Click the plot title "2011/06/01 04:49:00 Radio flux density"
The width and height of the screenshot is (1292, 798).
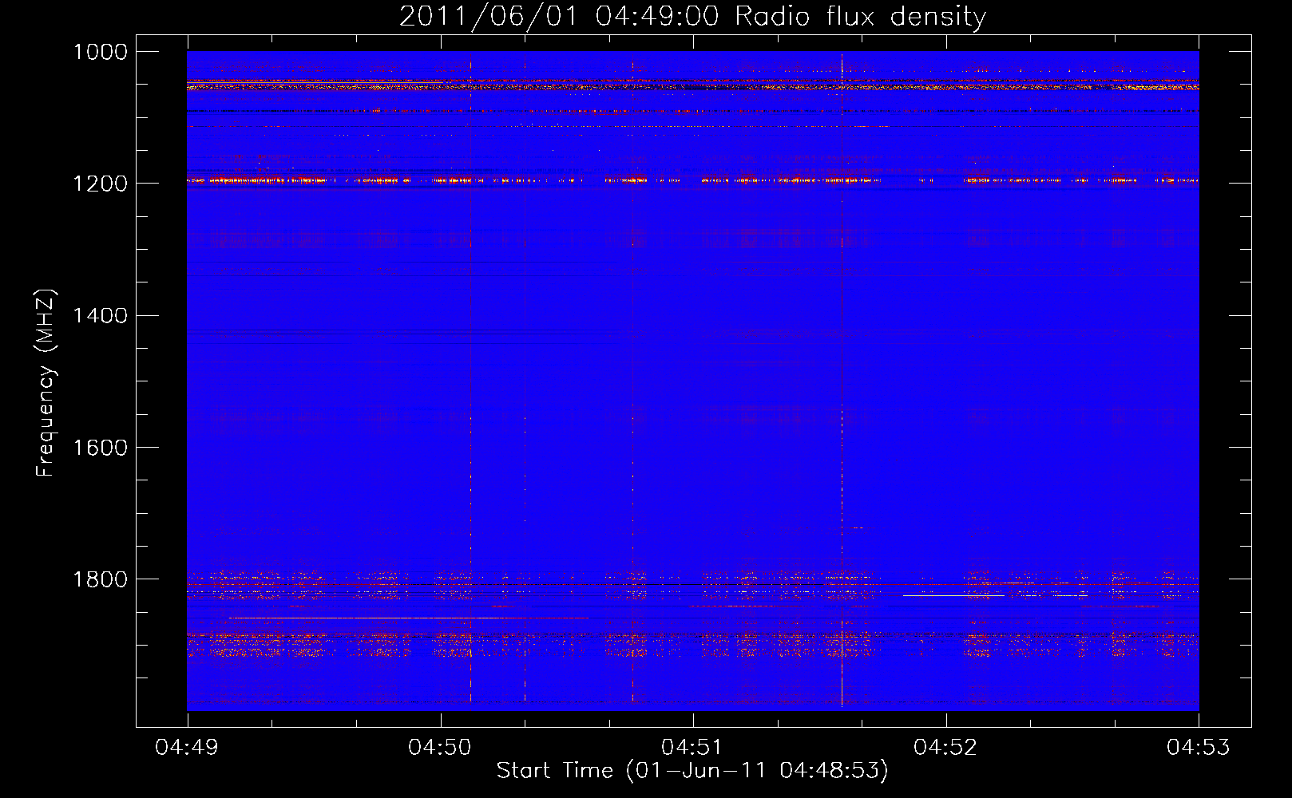tap(692, 16)
